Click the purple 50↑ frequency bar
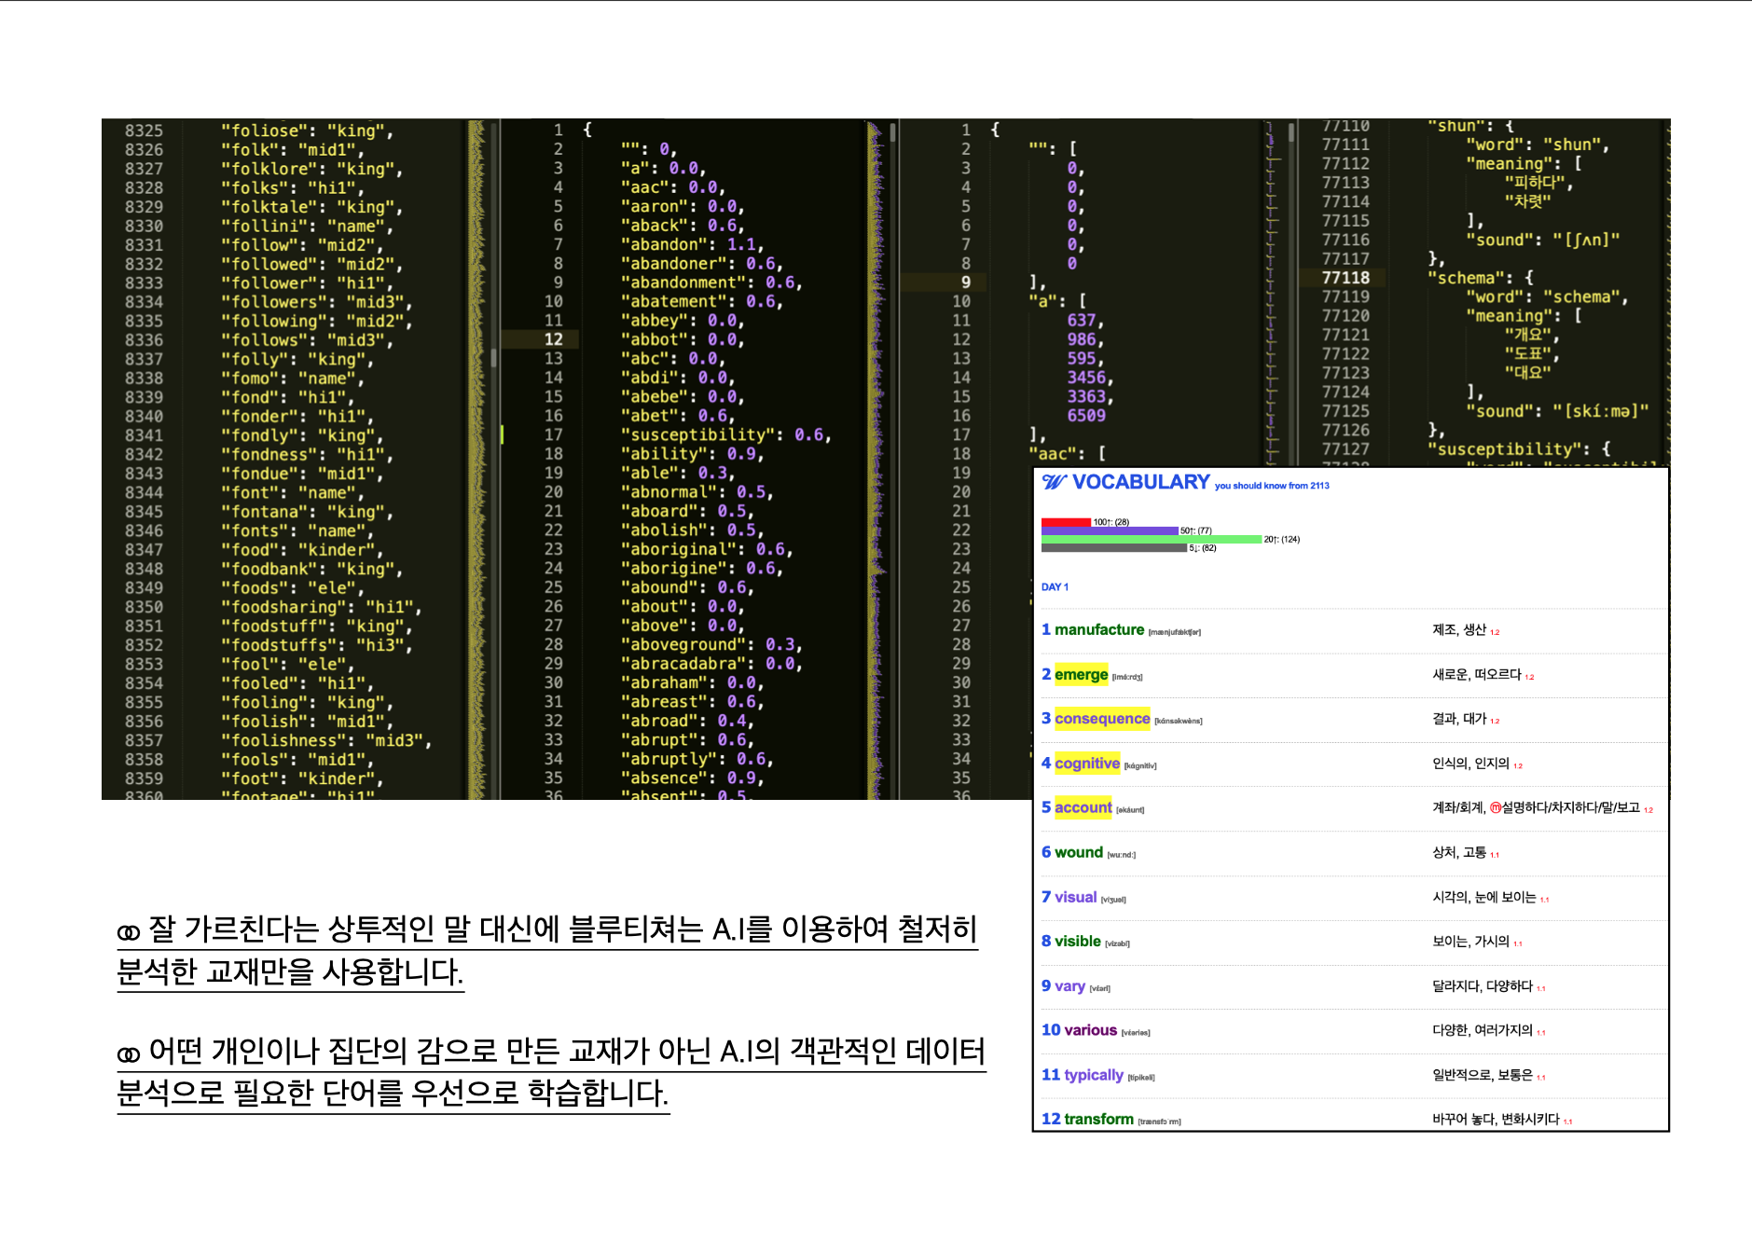 click(x=1110, y=530)
